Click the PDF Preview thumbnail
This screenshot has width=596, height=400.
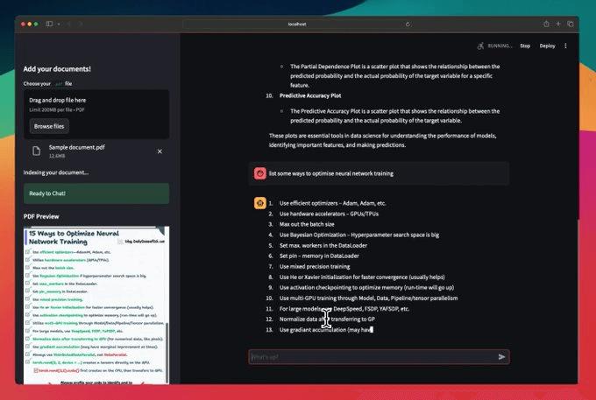tap(96, 306)
